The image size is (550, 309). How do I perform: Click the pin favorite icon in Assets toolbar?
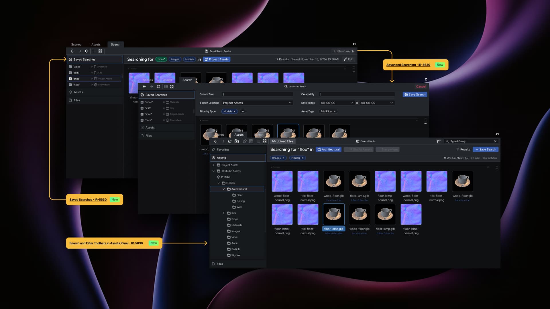(x=245, y=141)
